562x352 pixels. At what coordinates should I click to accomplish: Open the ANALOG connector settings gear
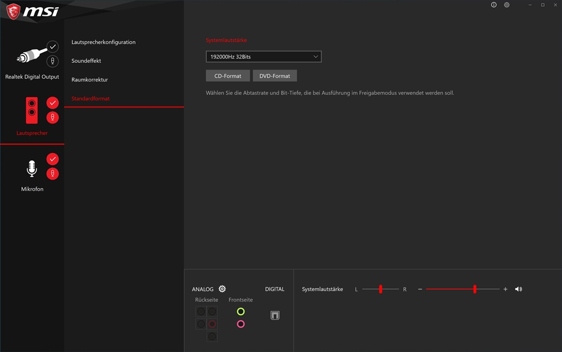222,289
